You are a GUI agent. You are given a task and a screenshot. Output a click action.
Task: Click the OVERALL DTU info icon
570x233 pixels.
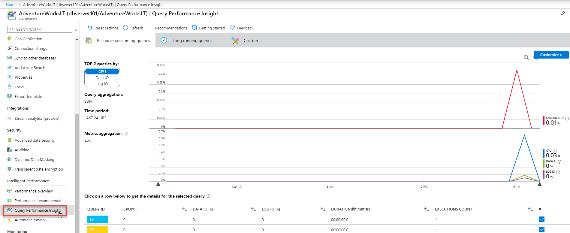pyautogui.click(x=567, y=119)
